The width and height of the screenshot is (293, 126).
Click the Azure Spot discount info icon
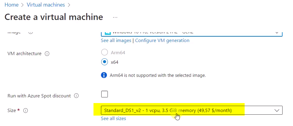[x=76, y=96]
